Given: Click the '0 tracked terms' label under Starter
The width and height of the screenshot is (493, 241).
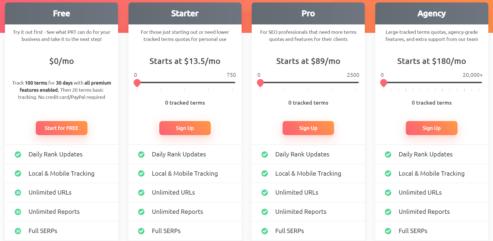Looking at the screenshot, I should (x=185, y=103).
